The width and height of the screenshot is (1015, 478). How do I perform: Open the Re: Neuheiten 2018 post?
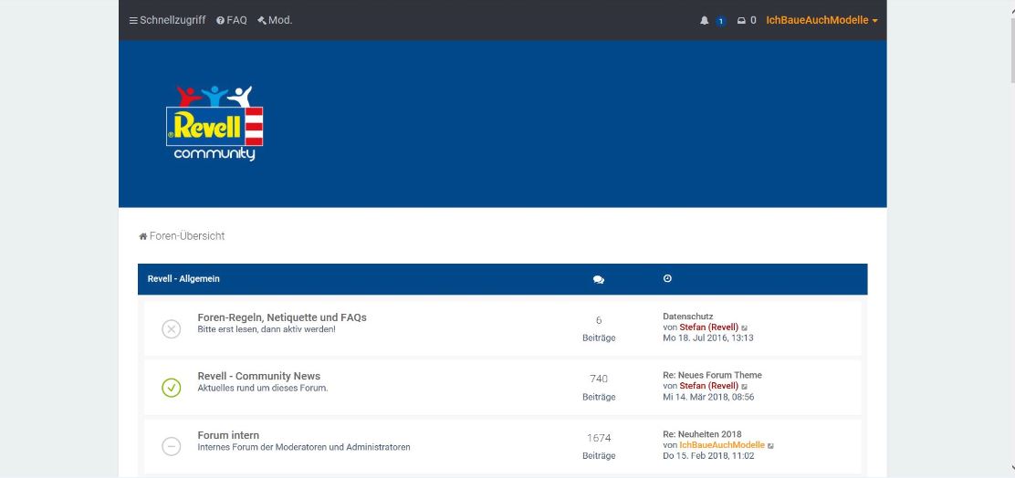click(x=702, y=434)
